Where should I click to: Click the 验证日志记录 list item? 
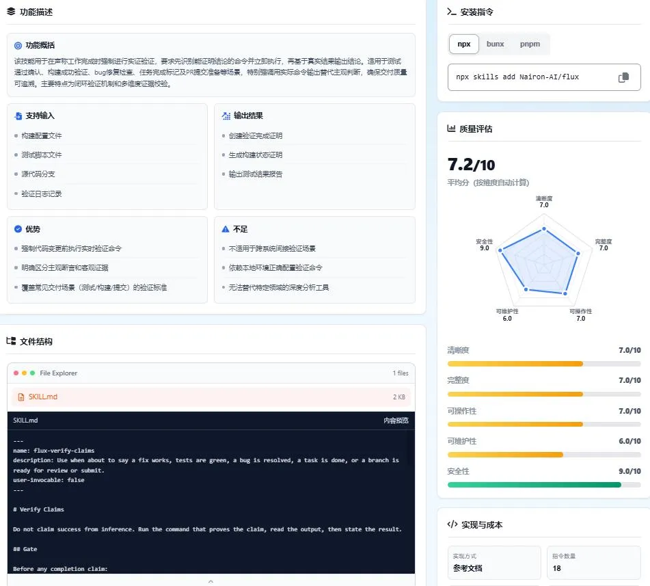click(x=42, y=194)
